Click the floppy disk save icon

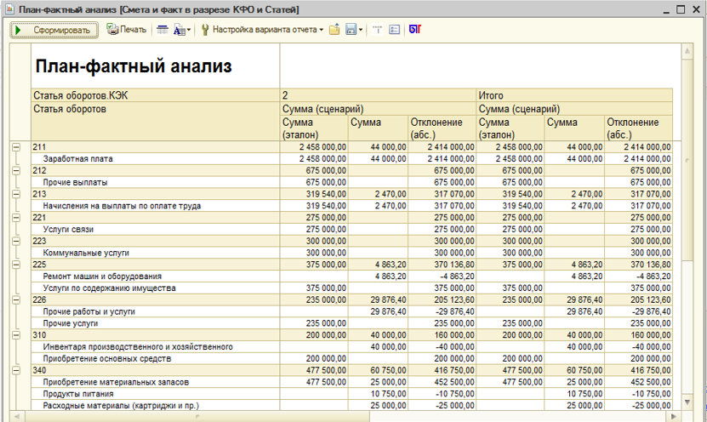coord(351,30)
